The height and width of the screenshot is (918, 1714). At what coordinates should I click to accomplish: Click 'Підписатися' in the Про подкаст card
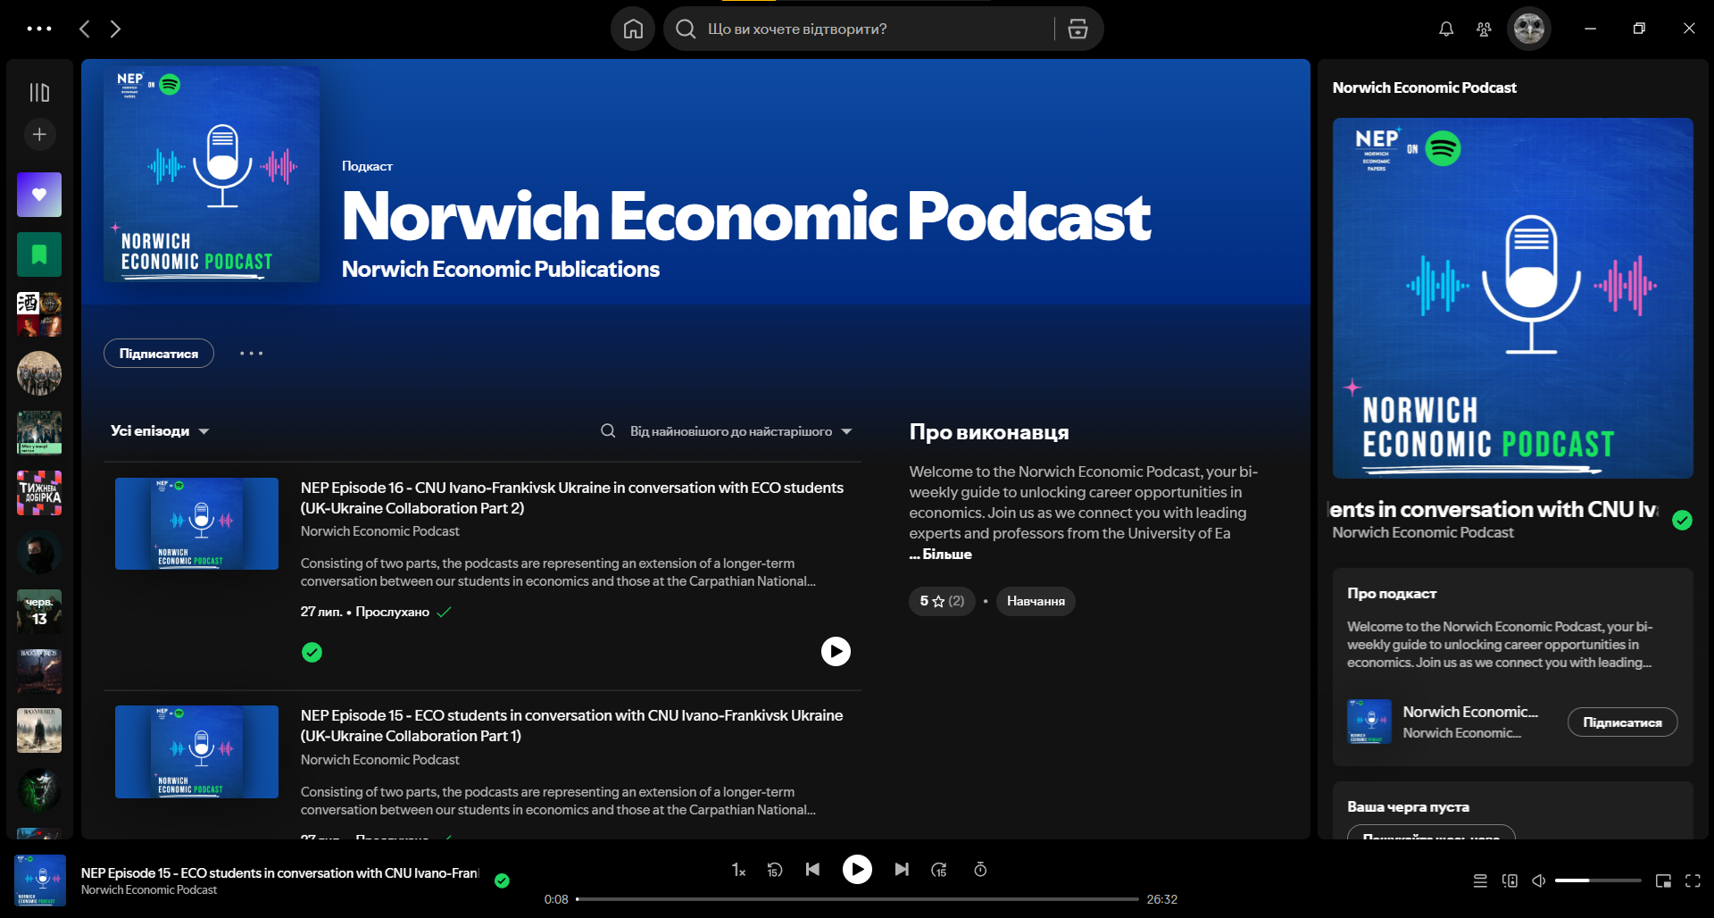pyautogui.click(x=1622, y=722)
